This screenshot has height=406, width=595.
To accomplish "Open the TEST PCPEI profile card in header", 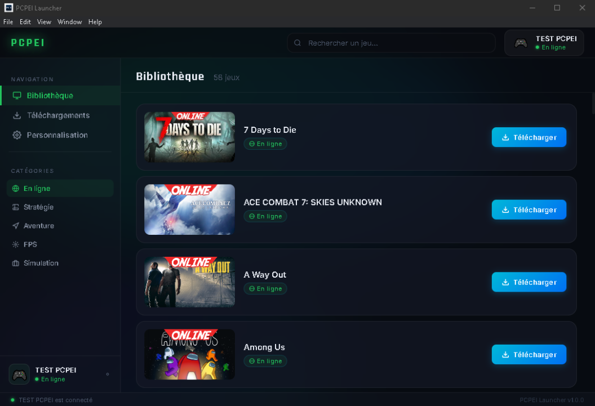I will (x=544, y=43).
